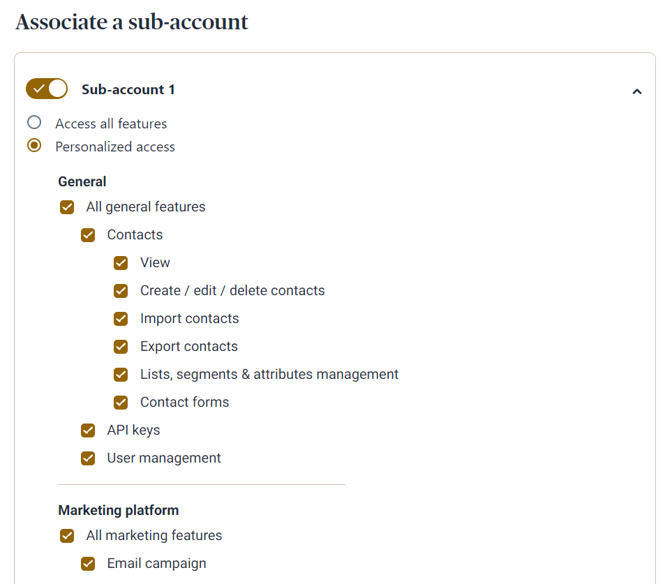Uncheck the Contact forms checkbox
The image size is (672, 584).
(121, 403)
